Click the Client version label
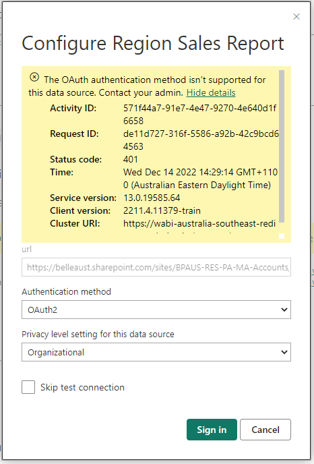314x464 pixels. click(x=80, y=210)
